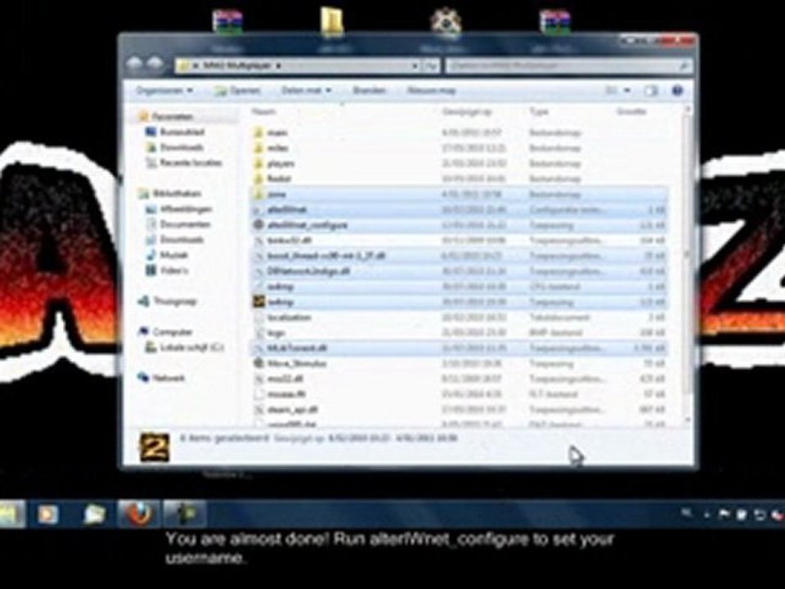Select Documenten library
Viewport: 785px width, 589px height.
pos(185,224)
